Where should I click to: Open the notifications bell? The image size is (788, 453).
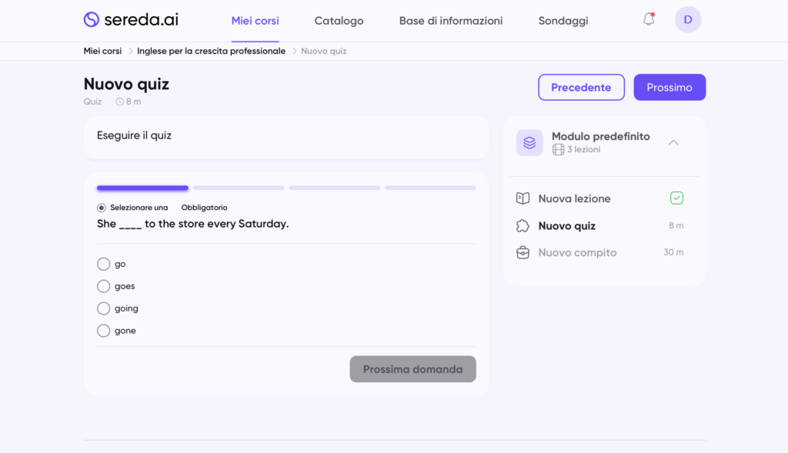[649, 20]
